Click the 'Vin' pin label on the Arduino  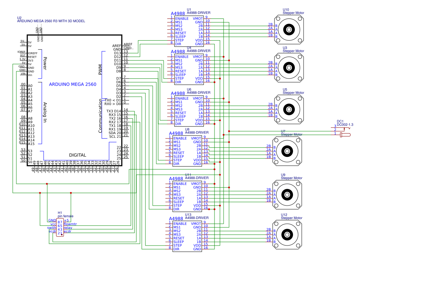coord(30,75)
